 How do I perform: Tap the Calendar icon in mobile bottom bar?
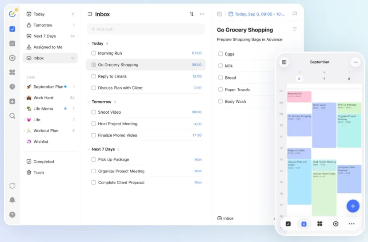304,224
